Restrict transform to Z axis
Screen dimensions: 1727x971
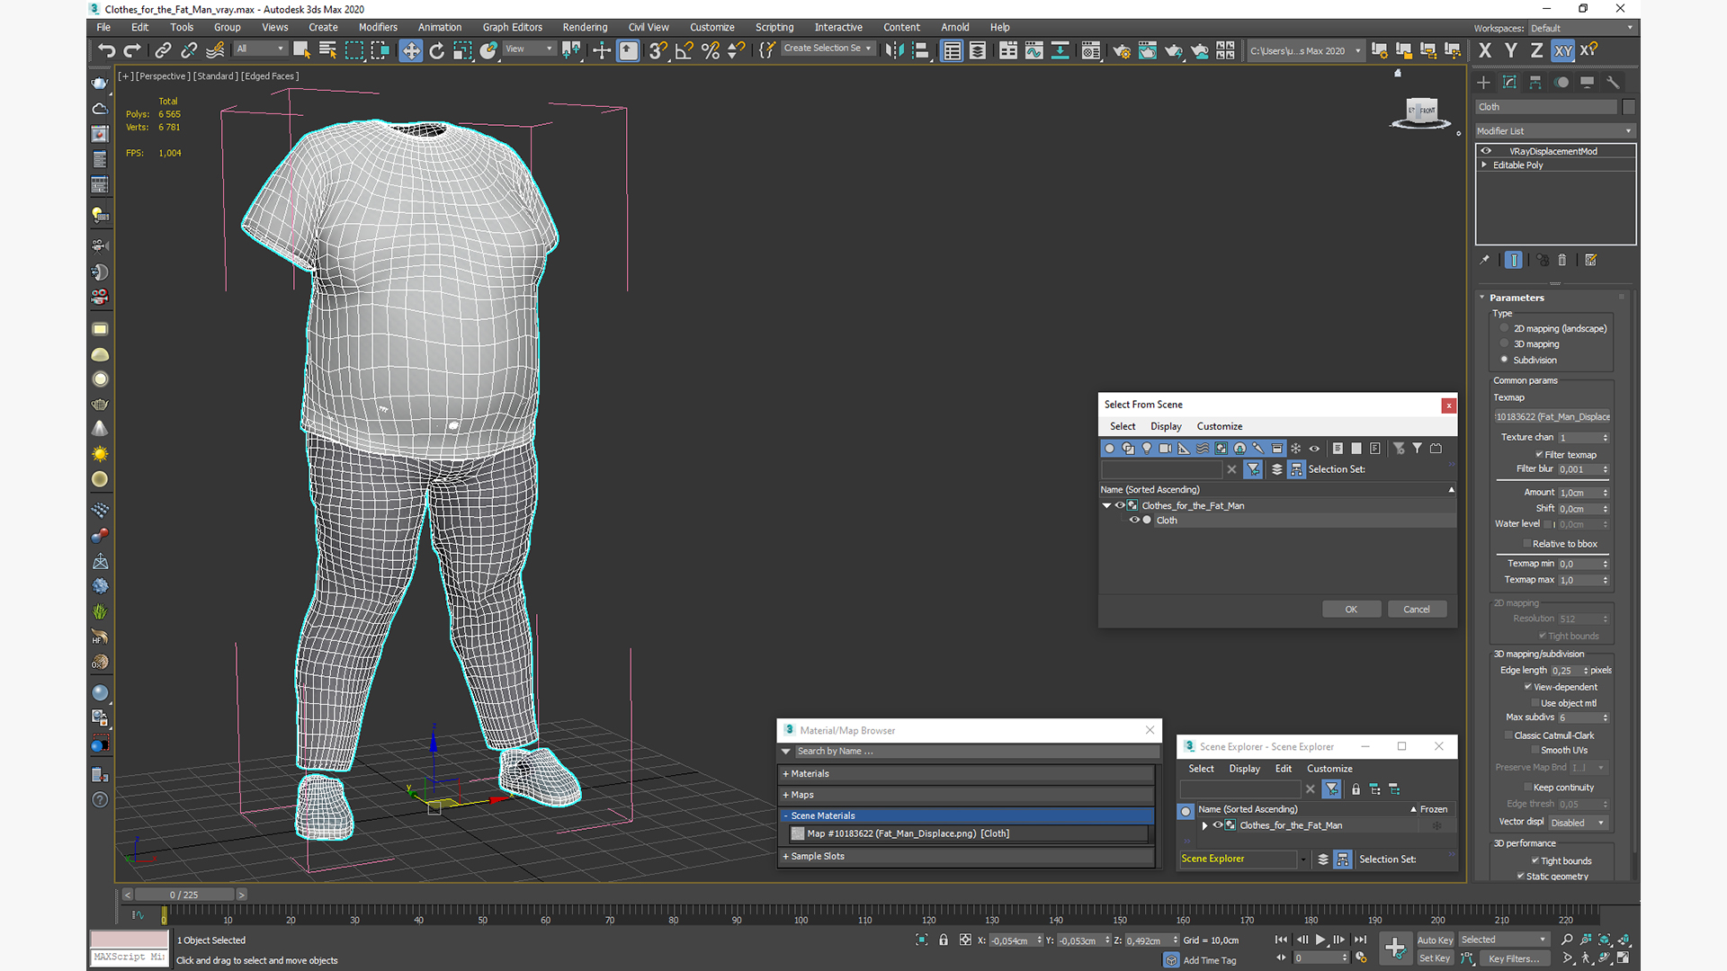point(1536,50)
